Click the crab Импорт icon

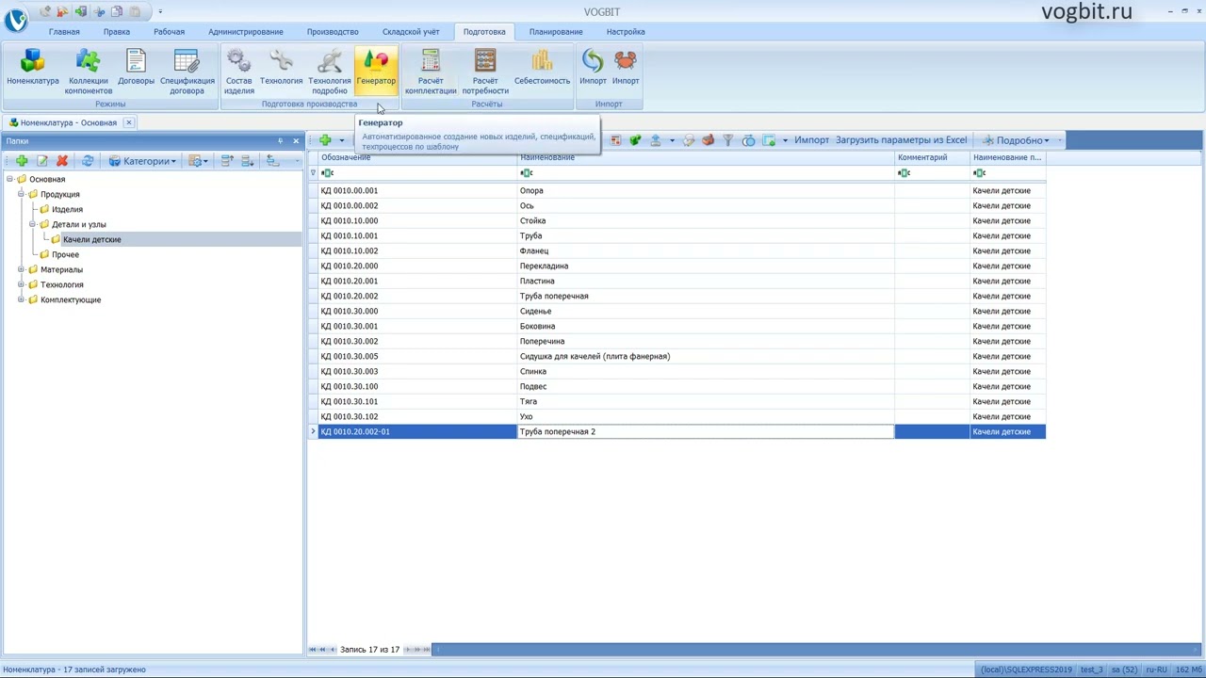tap(626, 61)
